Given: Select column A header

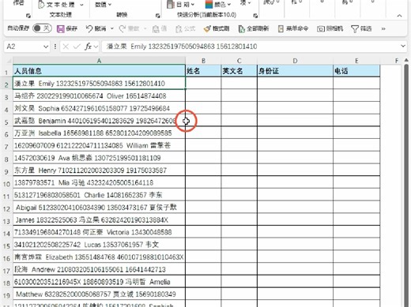Looking at the screenshot, I should click(x=99, y=61).
